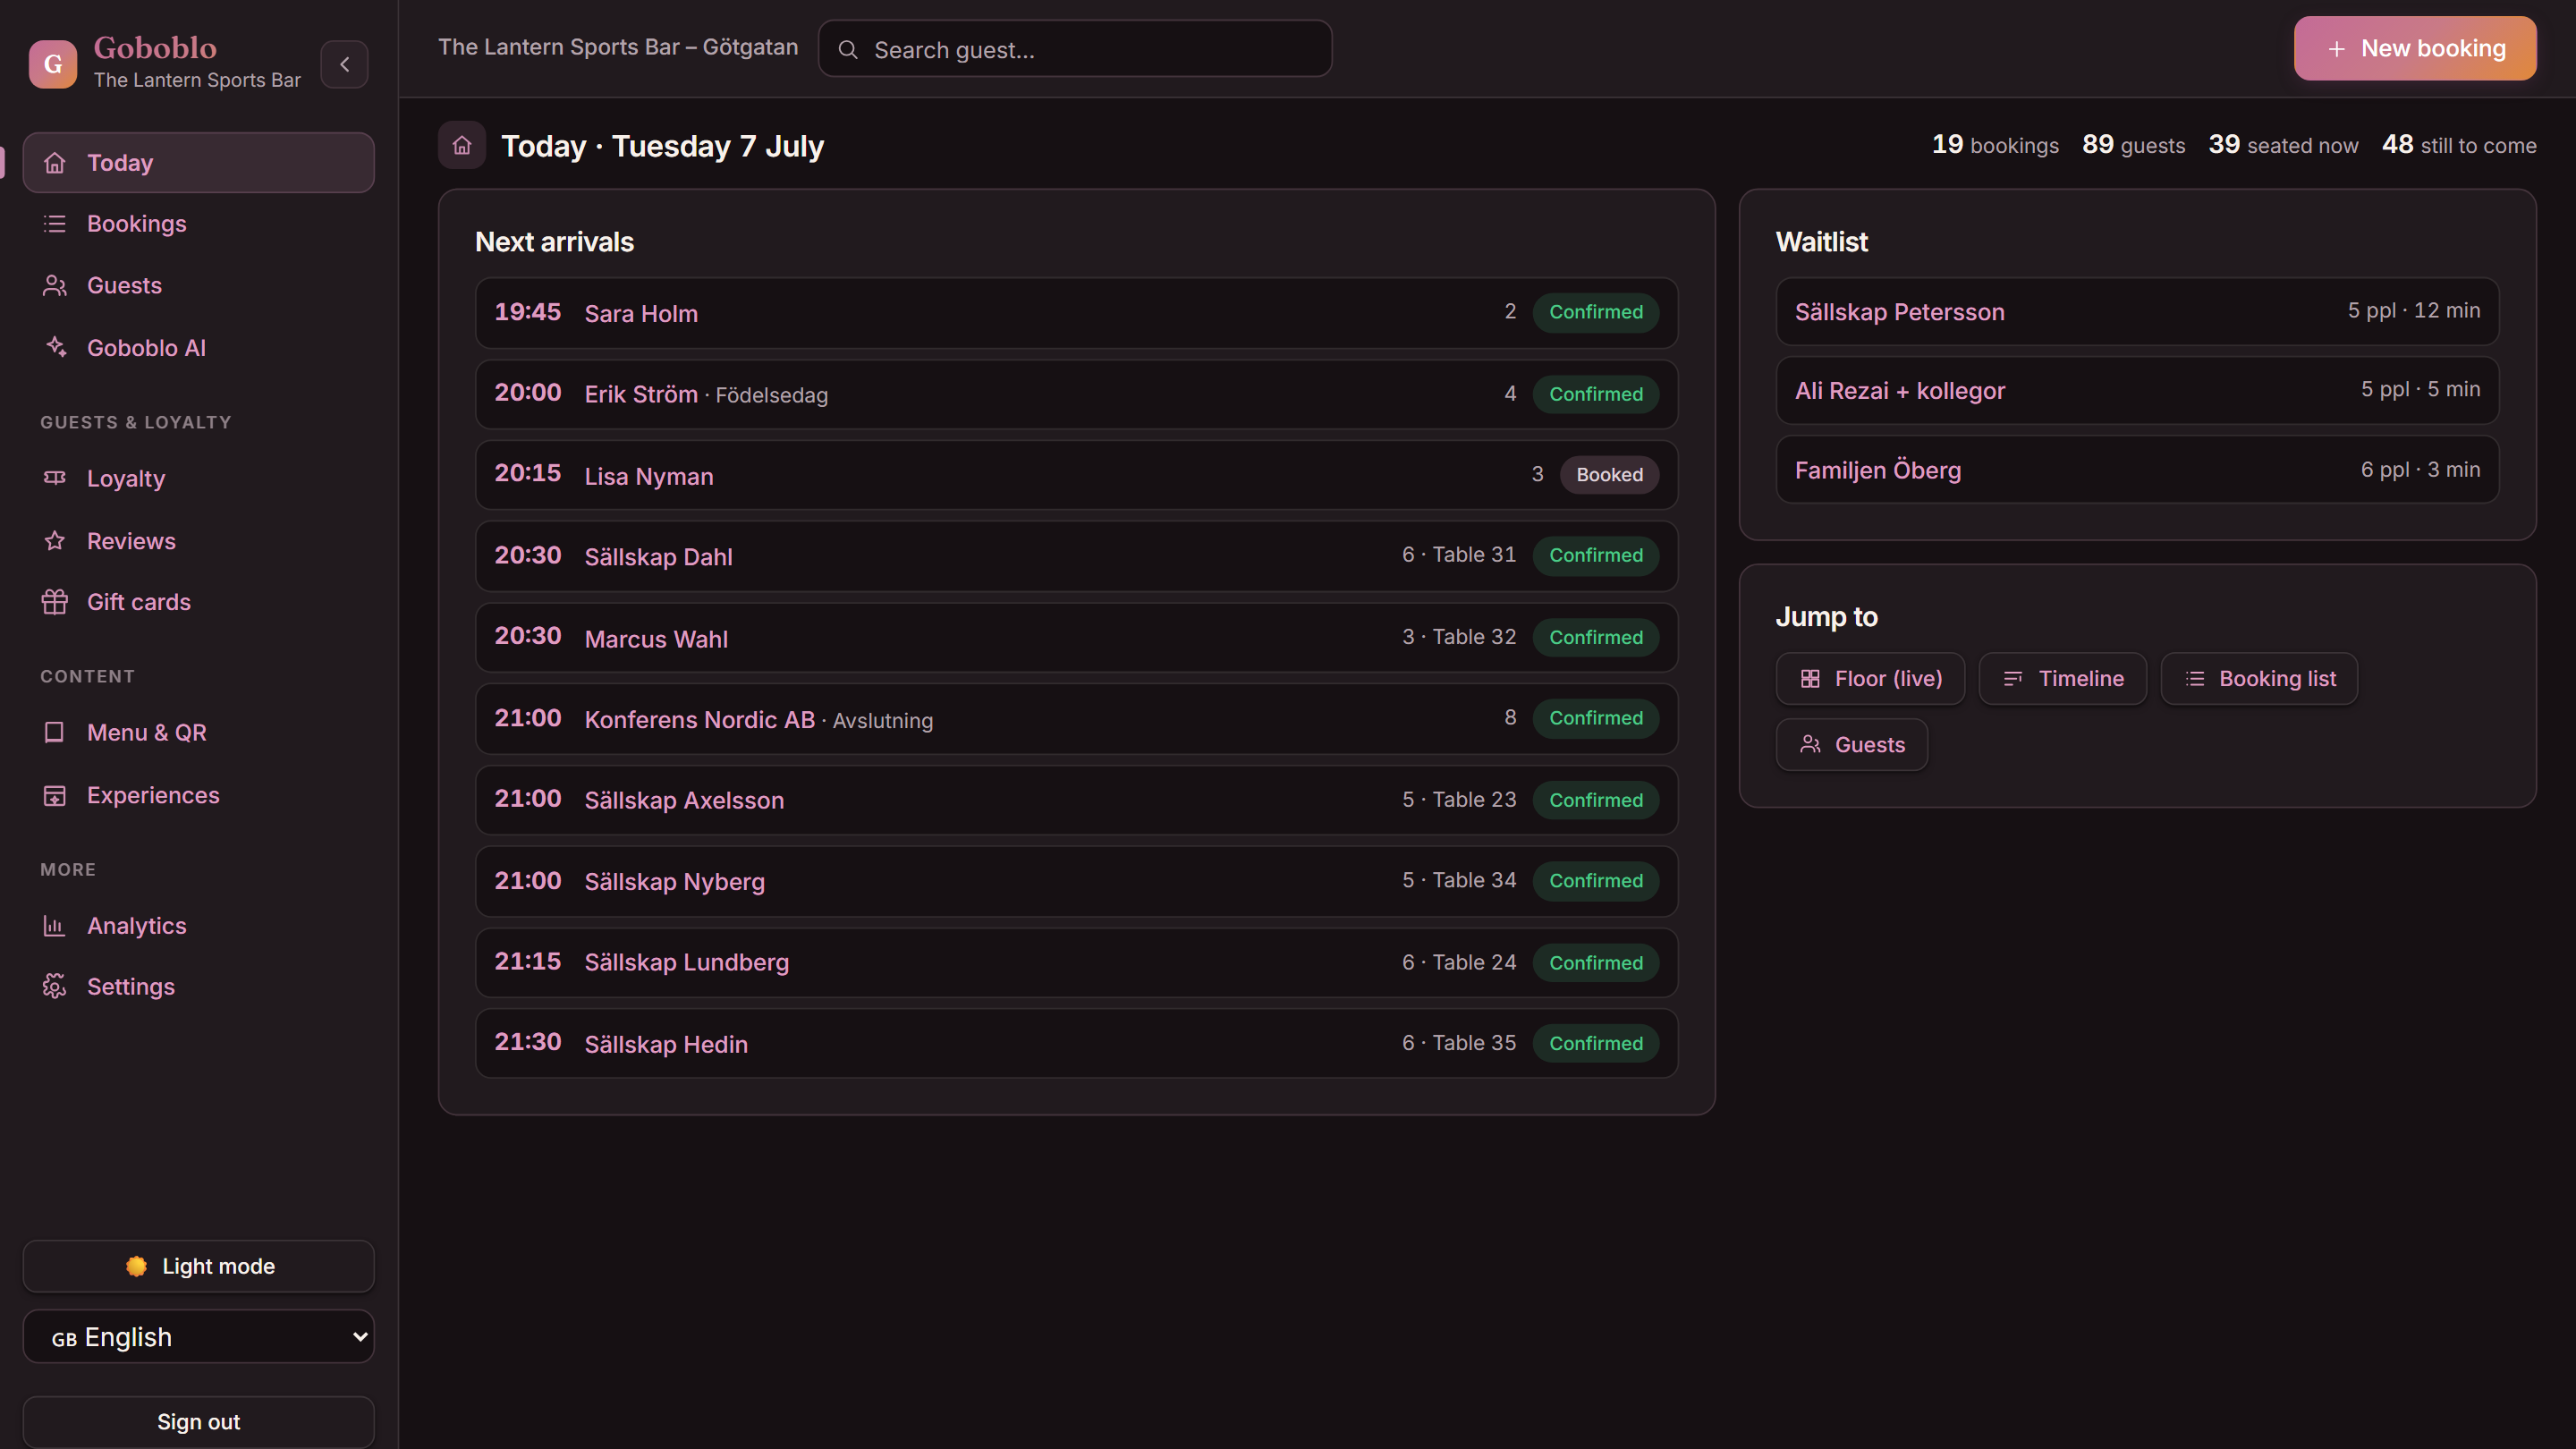Open the Loyalty section
This screenshot has width=2576, height=1449.
coord(199,479)
